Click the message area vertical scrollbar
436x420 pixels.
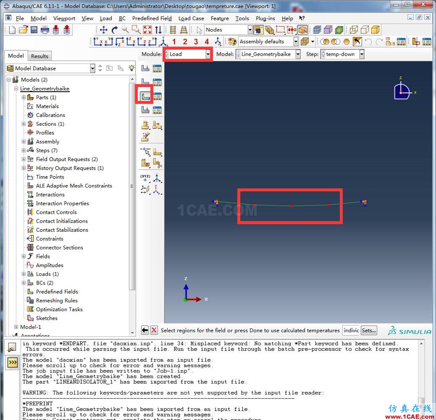421,379
